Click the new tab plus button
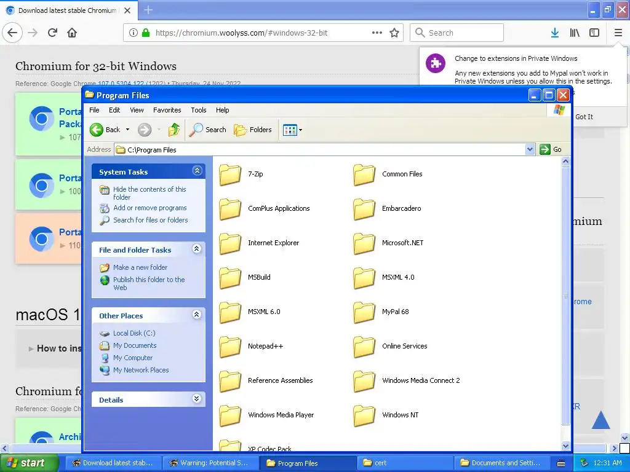Screen dimensions: 630x472 pyautogui.click(x=148, y=10)
